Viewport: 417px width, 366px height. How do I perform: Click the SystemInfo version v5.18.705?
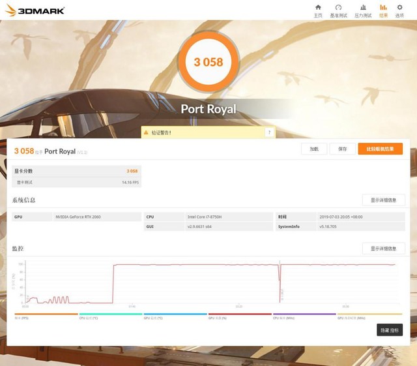click(328, 226)
